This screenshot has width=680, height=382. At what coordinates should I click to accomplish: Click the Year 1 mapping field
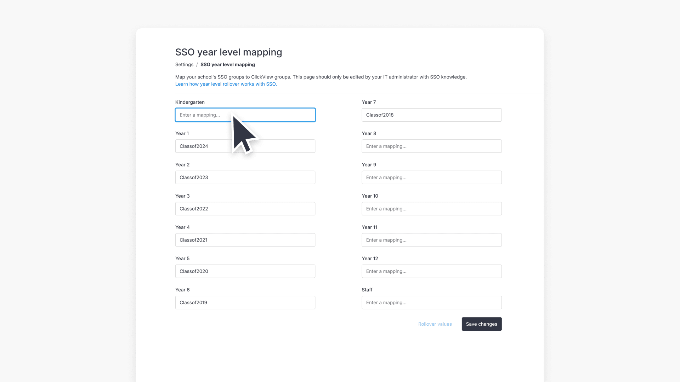pyautogui.click(x=205, y=146)
